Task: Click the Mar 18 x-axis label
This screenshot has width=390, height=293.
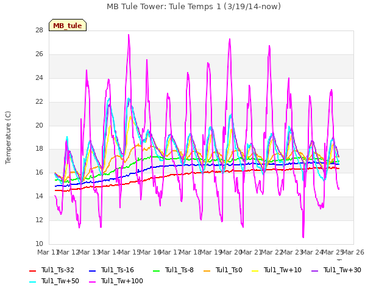Action: coord(190,252)
